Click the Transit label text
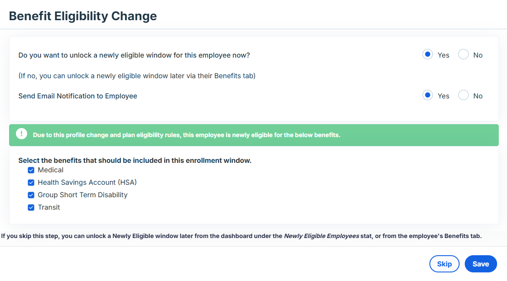Viewport: 507px width, 281px height. pyautogui.click(x=49, y=208)
